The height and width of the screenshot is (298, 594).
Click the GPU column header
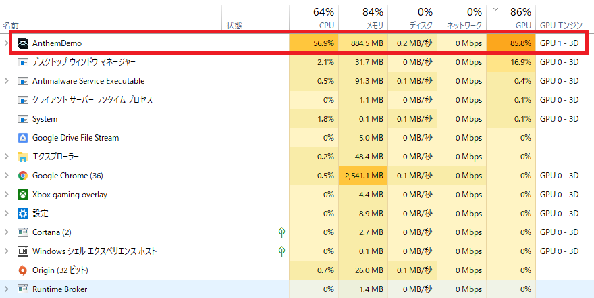(x=524, y=26)
